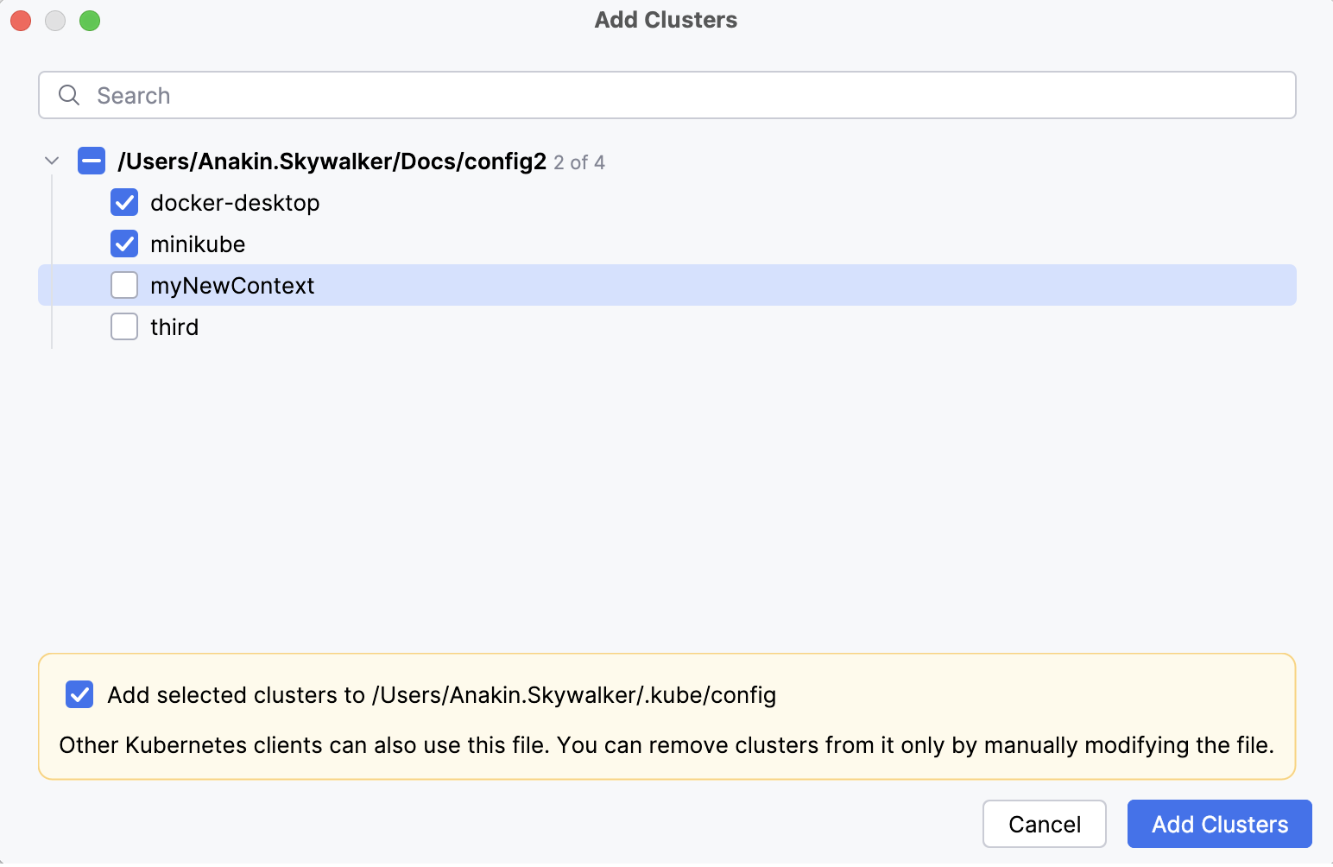This screenshot has height=867, width=1333.
Task: Click the Add Clusters dialog title
Action: [x=666, y=19]
